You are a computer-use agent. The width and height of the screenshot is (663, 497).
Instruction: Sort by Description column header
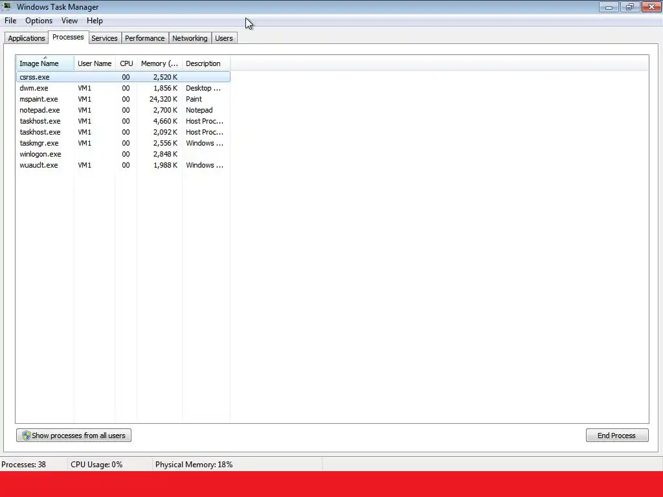[207, 63]
